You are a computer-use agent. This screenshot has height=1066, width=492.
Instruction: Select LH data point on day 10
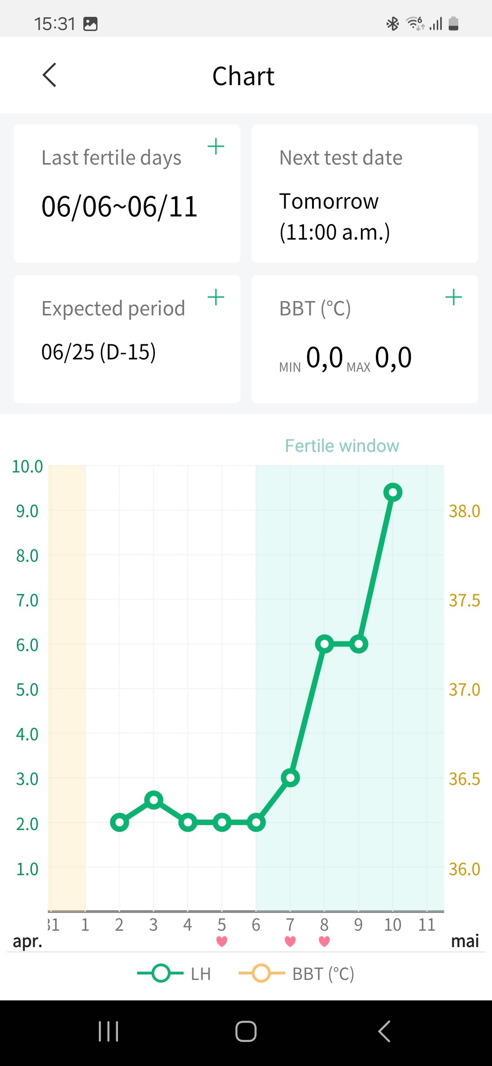click(393, 492)
